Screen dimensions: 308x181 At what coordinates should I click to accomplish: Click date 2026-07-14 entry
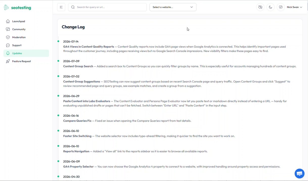point(71,41)
